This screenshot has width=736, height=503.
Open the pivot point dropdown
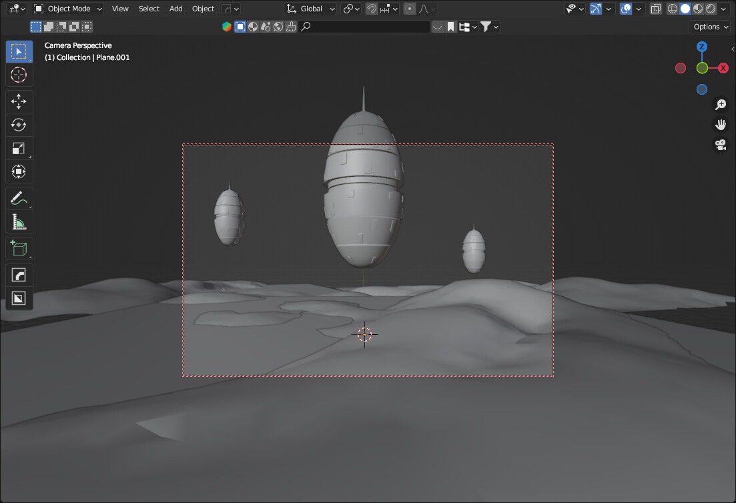351,9
